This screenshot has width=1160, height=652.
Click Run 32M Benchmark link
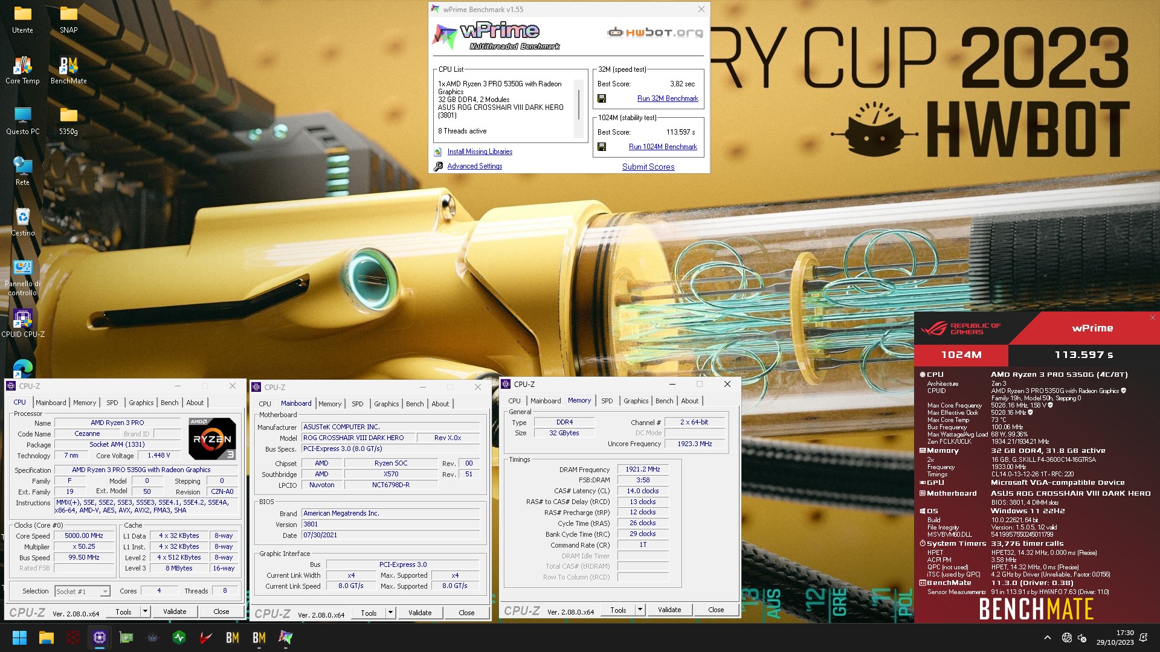[668, 98]
